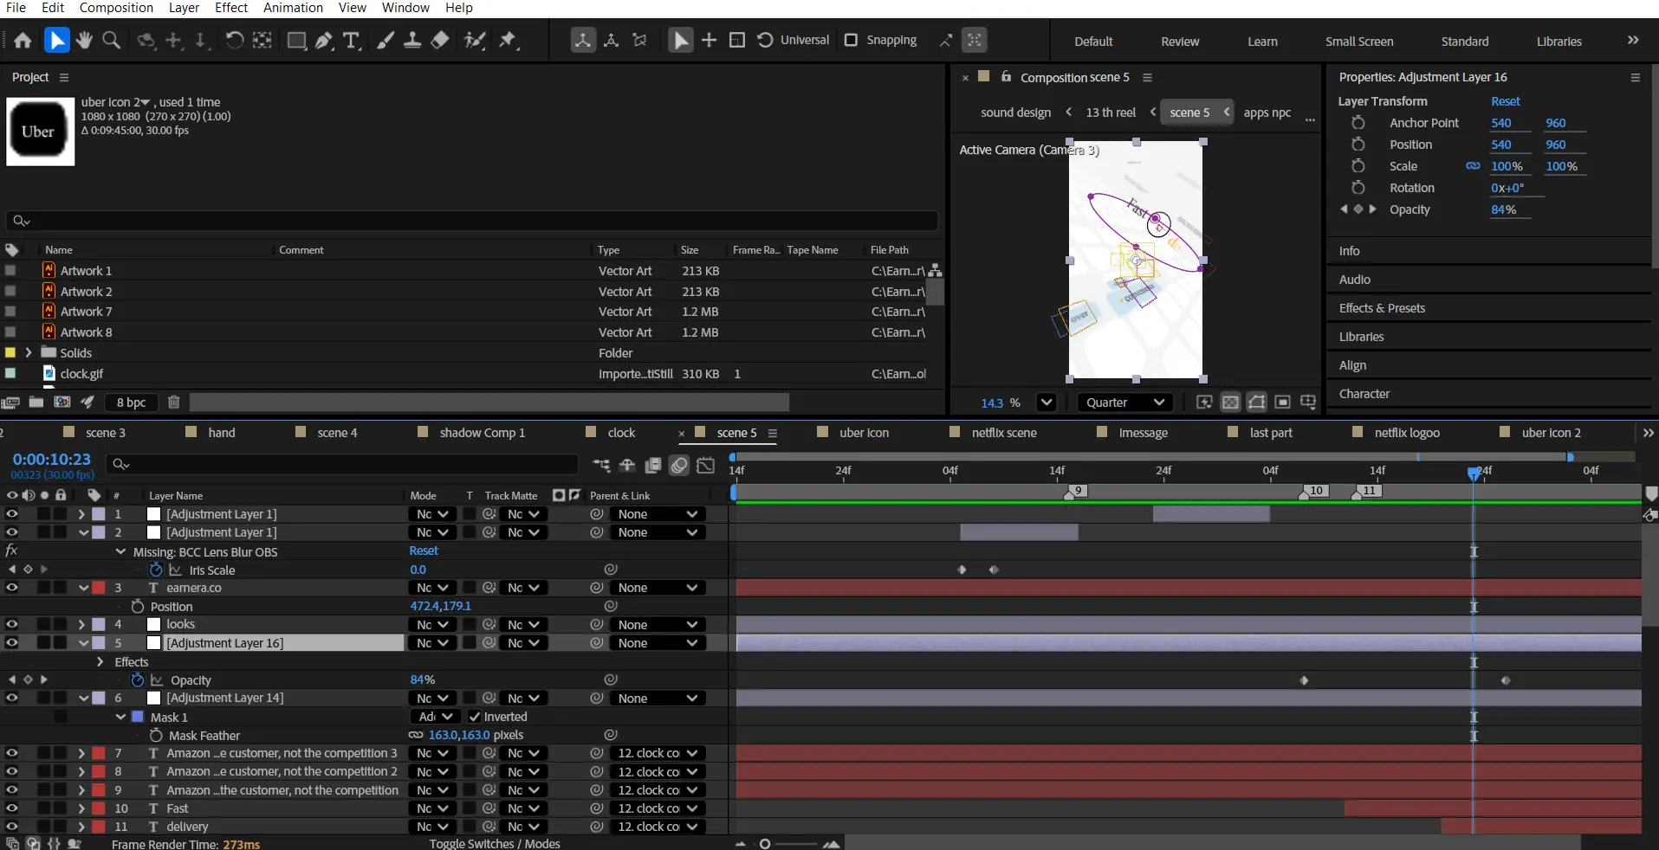Click Toggle Switches / Modes button
This screenshot has width=1659, height=850.
[x=495, y=843]
